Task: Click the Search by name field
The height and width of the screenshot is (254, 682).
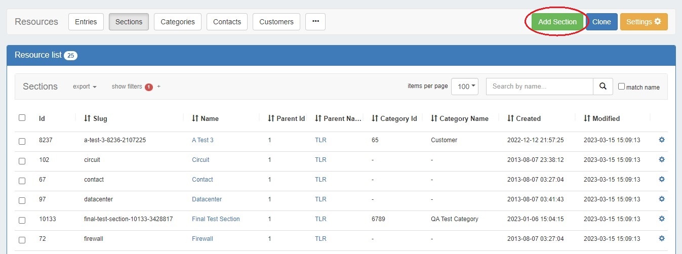Action: (539, 87)
